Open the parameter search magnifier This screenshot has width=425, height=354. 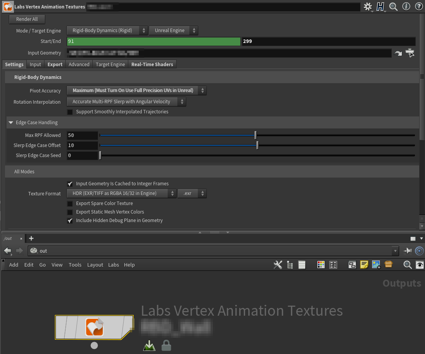coord(393,7)
